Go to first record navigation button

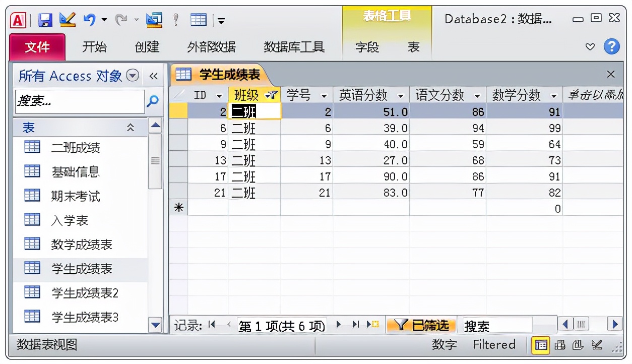(212, 325)
